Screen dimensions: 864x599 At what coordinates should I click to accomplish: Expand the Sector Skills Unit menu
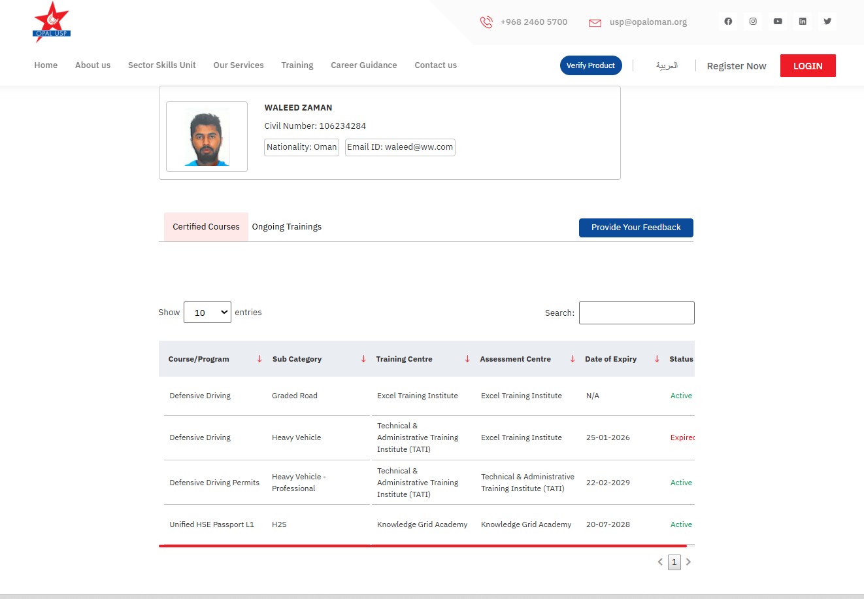click(161, 65)
